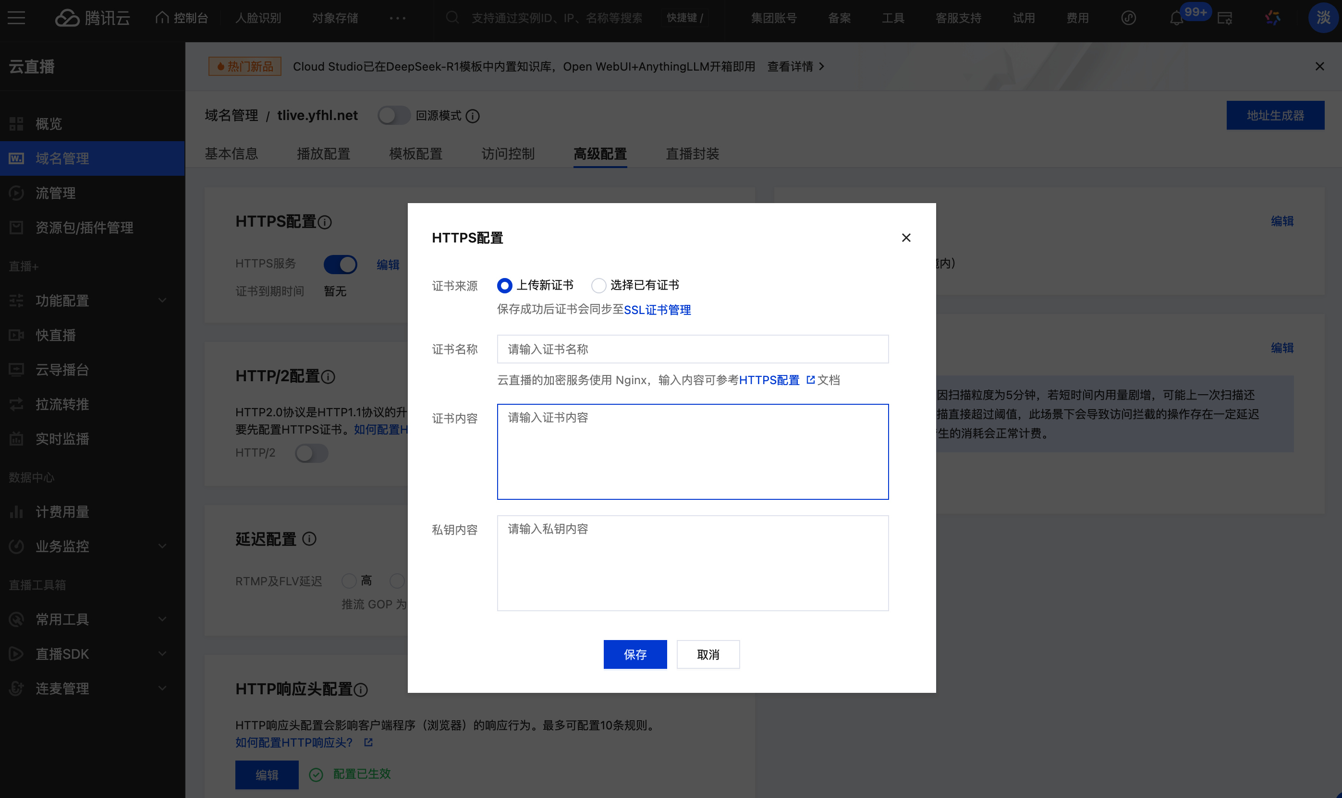
Task: Click the 腾讯云 logo
Action: [93, 18]
